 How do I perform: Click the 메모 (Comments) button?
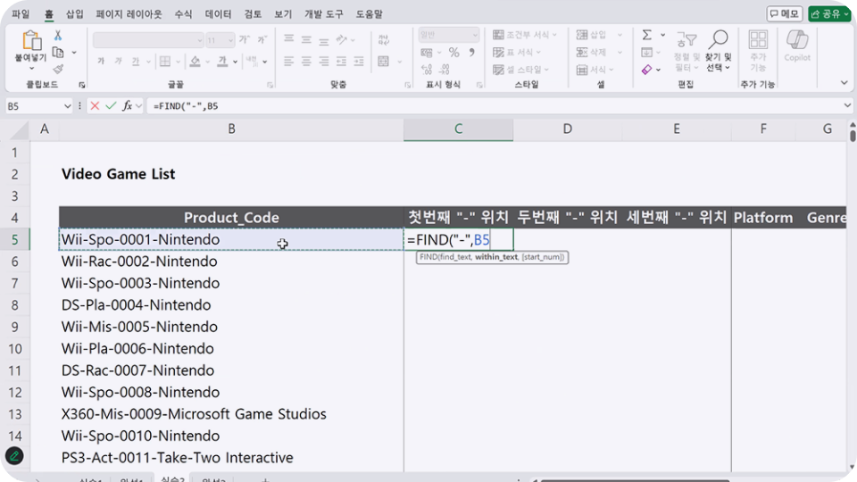click(x=785, y=13)
